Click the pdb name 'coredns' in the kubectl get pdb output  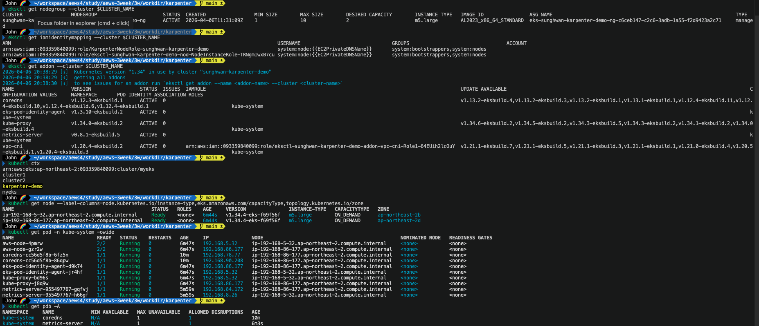[x=52, y=318]
